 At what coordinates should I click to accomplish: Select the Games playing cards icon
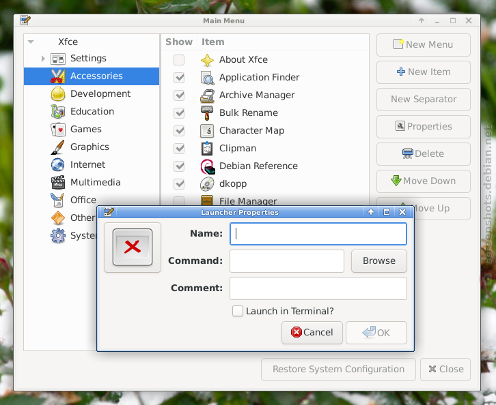click(58, 130)
